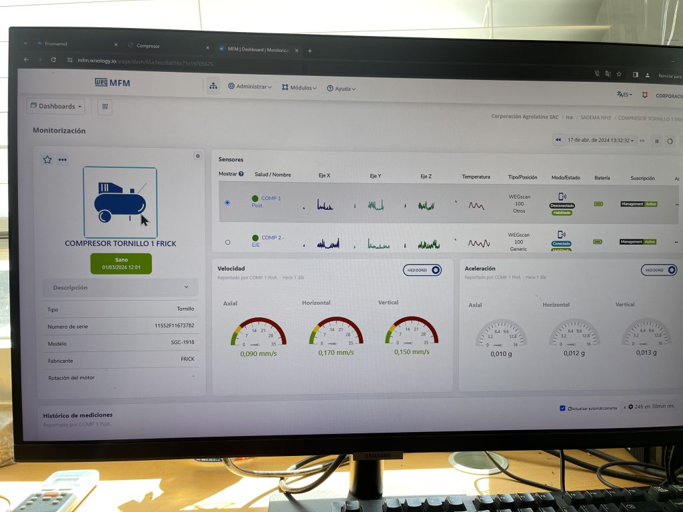This screenshot has height=512, width=683.
Task: Click the alarm bell notification icon
Action: (x=644, y=95)
